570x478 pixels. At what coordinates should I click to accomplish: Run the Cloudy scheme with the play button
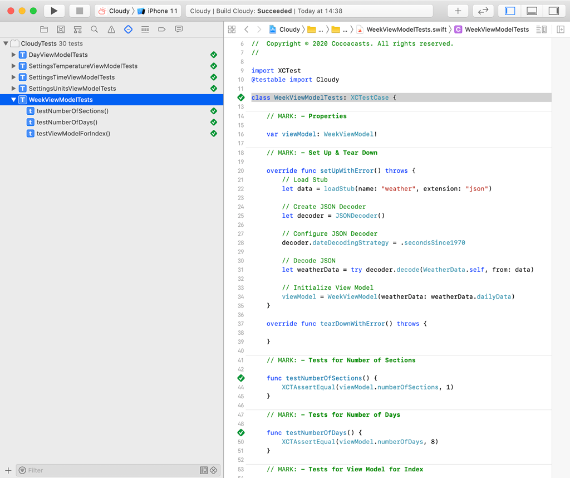(x=53, y=10)
